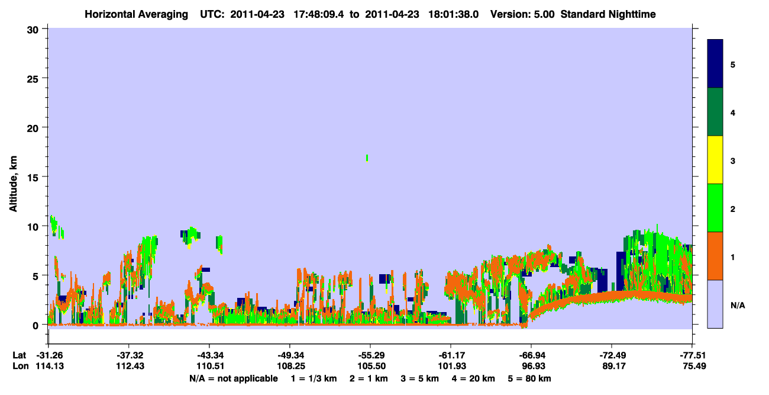Click the isolated green feature near 17 km altitude

[x=367, y=158]
